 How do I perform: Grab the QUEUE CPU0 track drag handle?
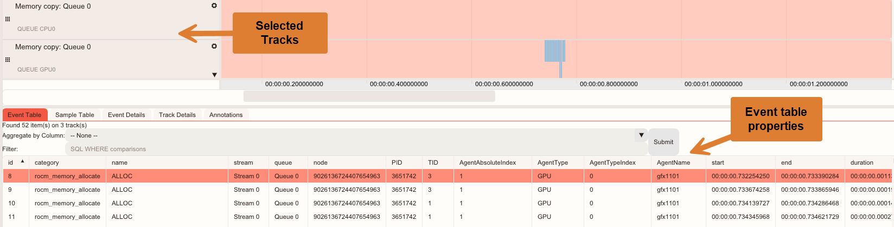pos(8,19)
